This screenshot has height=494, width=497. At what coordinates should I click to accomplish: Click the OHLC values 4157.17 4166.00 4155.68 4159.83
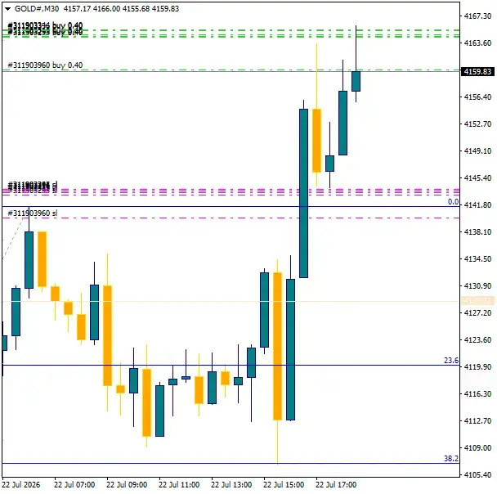[x=122, y=8]
